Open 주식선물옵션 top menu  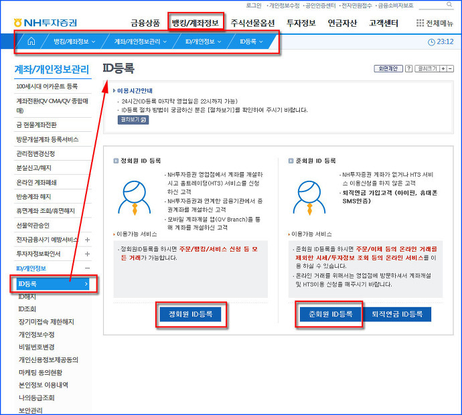point(252,23)
